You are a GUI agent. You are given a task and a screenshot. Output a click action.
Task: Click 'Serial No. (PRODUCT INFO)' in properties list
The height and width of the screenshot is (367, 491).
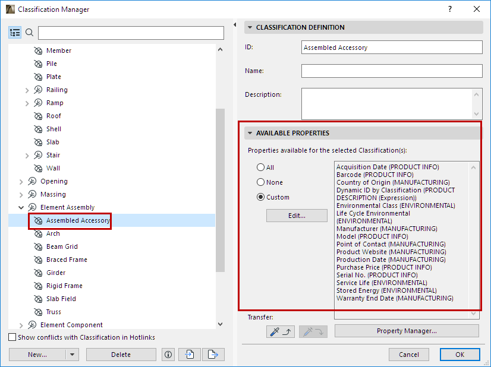pos(377,275)
